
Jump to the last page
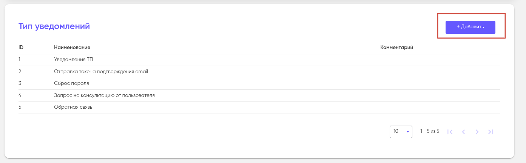click(491, 132)
